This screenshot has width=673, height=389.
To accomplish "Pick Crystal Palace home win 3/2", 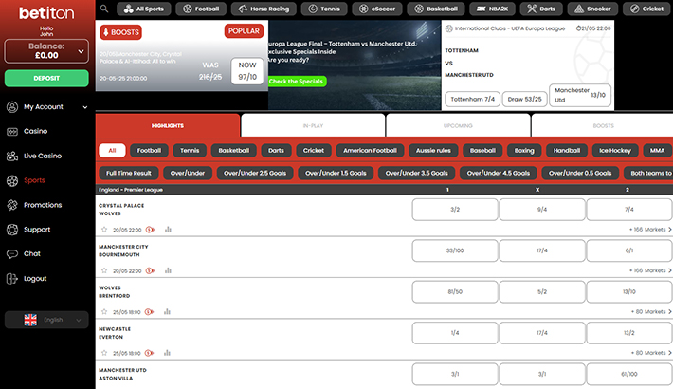I will 455,210.
